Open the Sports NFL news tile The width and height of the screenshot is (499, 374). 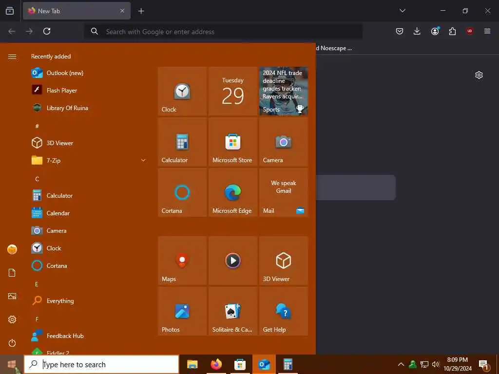(x=284, y=91)
